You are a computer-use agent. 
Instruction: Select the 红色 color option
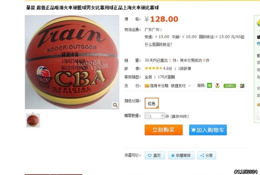pyautogui.click(x=152, y=103)
